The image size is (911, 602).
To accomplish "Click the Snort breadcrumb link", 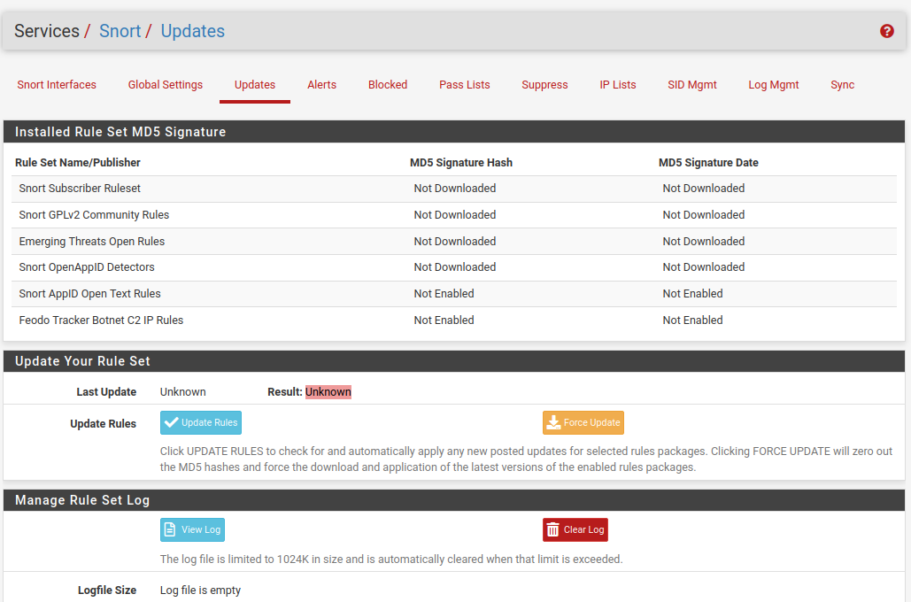I will tap(120, 31).
